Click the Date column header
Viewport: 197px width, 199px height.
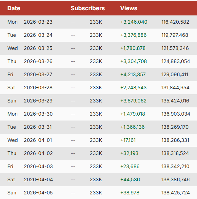[14, 8]
